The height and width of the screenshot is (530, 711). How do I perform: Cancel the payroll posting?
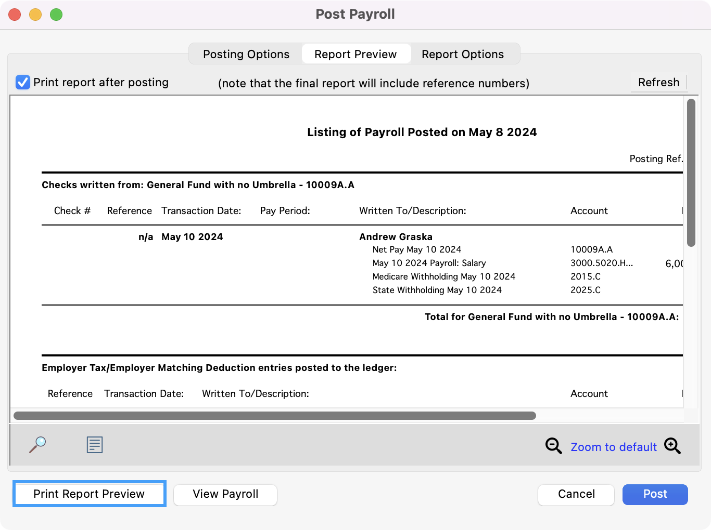576,494
